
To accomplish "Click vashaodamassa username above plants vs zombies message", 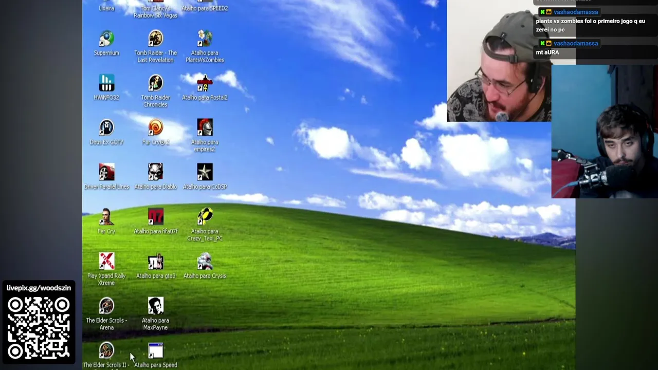I will (x=576, y=12).
